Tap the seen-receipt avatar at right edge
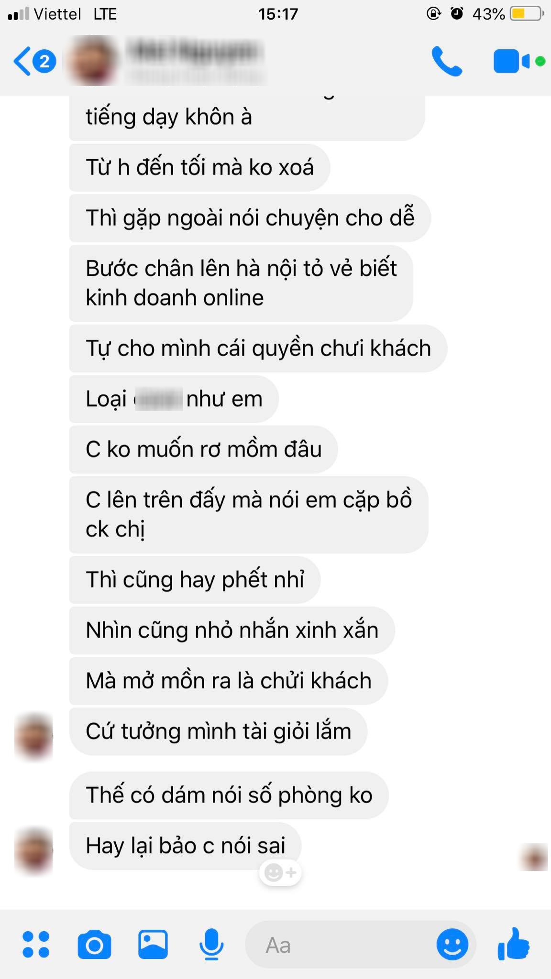 (x=534, y=858)
